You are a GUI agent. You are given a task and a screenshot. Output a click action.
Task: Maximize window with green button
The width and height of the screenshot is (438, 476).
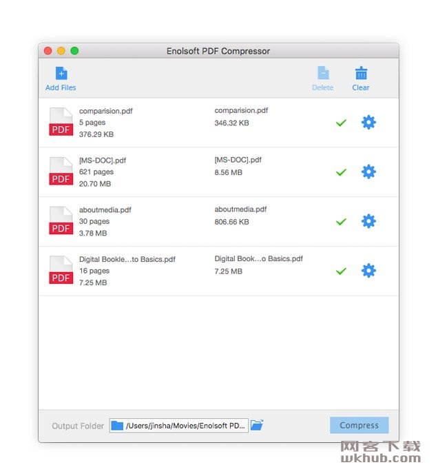click(x=74, y=51)
